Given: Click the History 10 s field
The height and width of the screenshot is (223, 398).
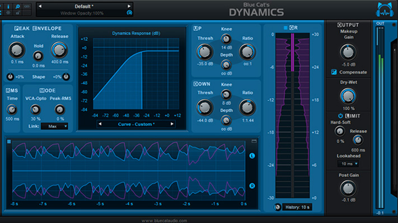Looking at the screenshot, I should coord(297,207).
